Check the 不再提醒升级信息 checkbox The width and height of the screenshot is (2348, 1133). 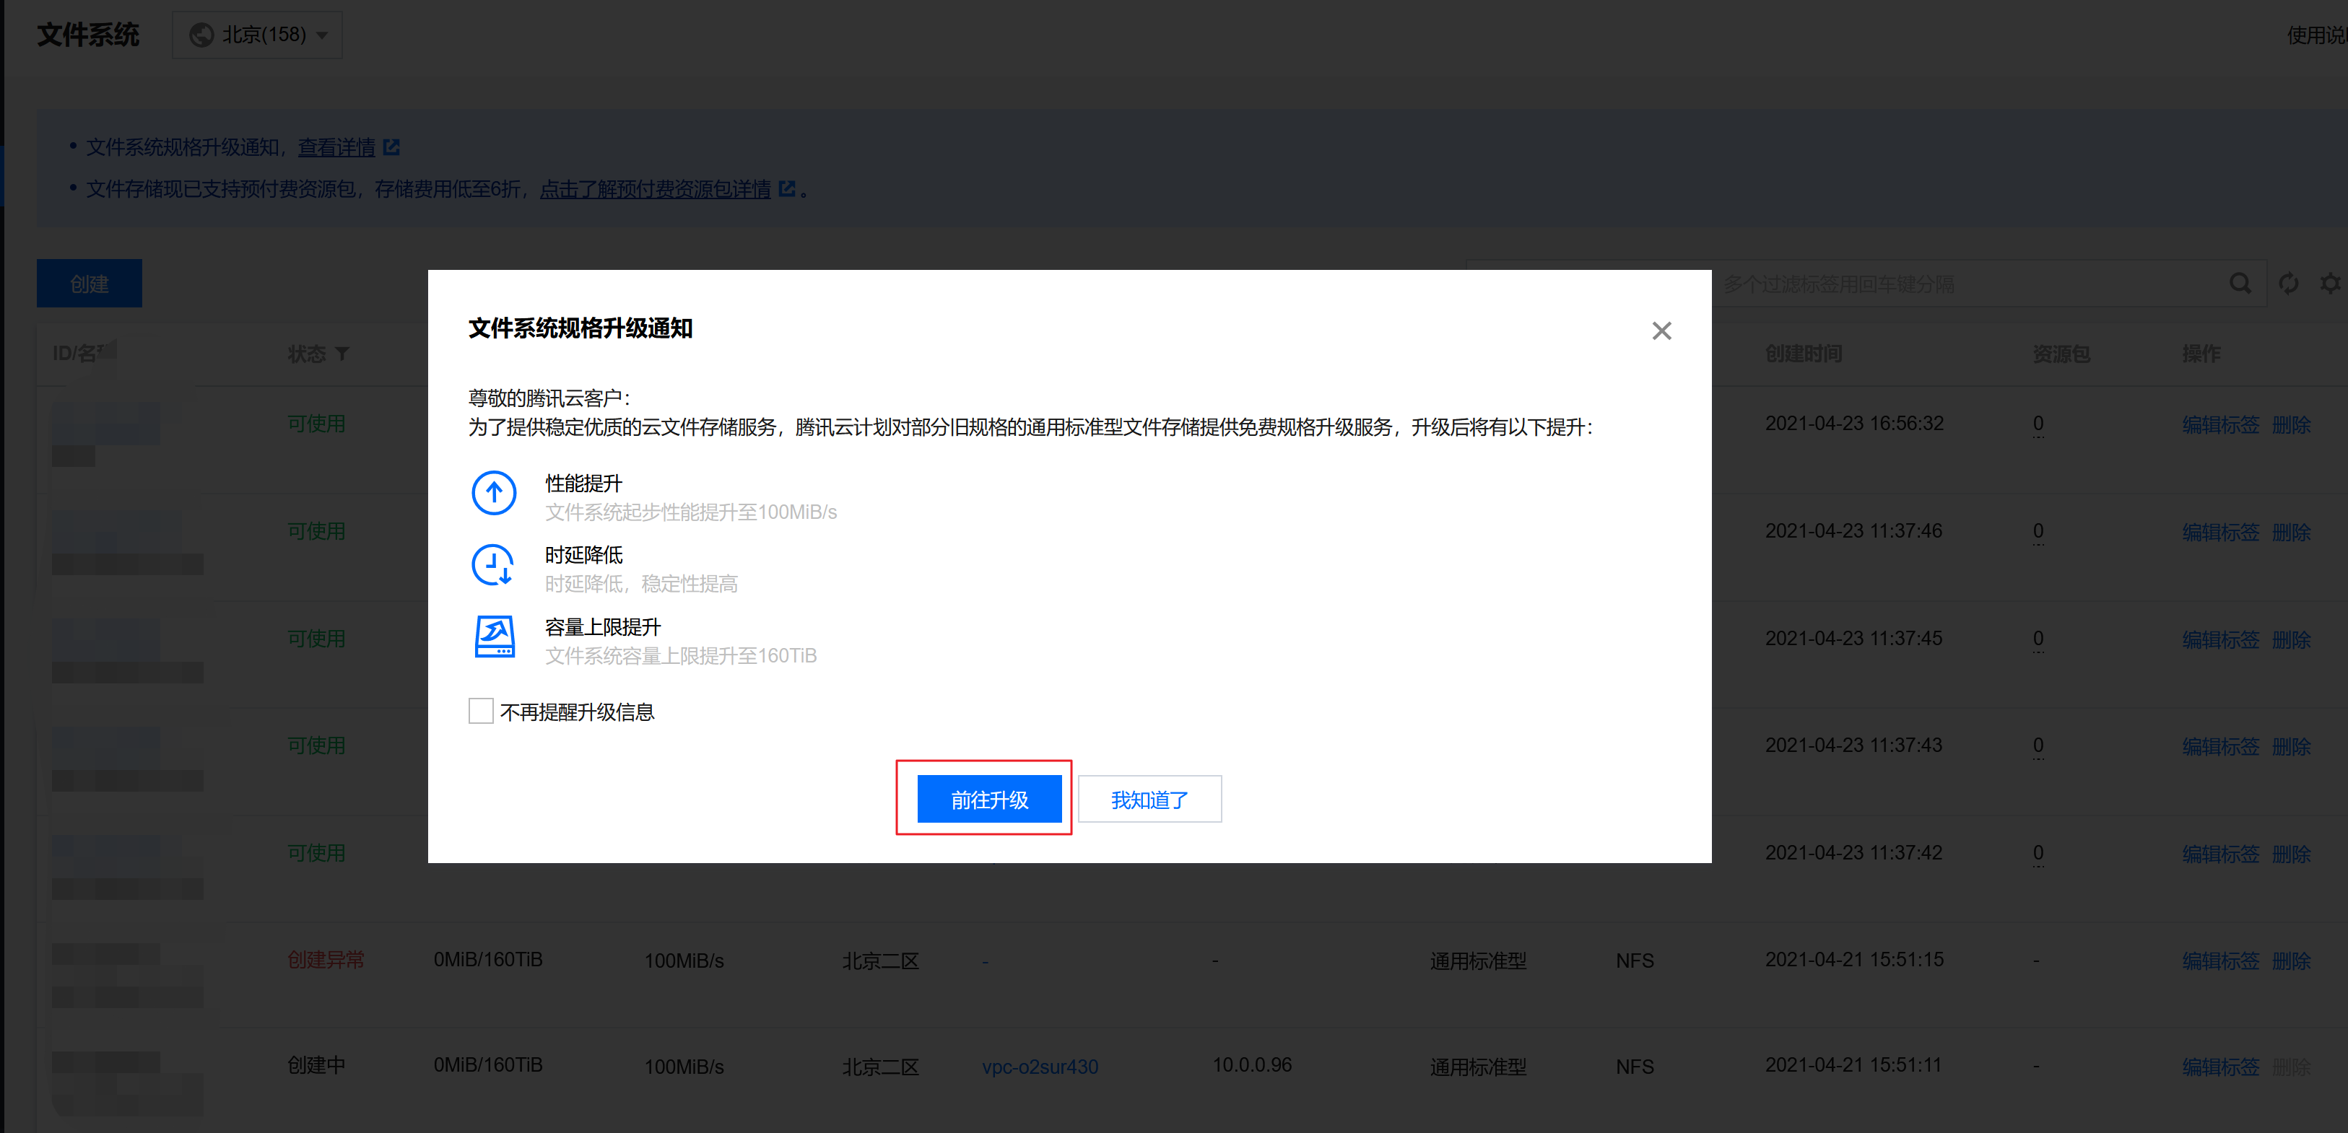[480, 712]
